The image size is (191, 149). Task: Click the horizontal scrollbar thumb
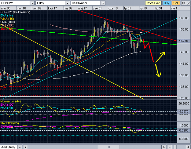[x=109, y=147]
